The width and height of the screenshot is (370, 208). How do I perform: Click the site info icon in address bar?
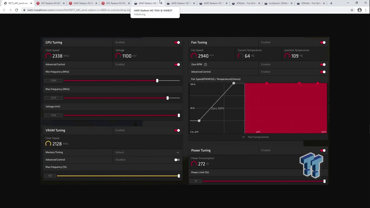(24, 10)
